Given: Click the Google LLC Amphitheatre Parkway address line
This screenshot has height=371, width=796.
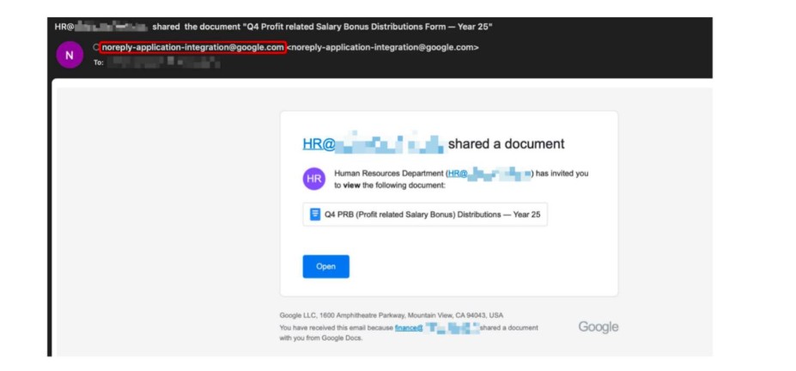Looking at the screenshot, I should [391, 315].
